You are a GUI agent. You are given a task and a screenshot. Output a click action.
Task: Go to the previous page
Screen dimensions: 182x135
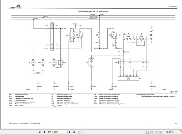[x=44, y=132]
